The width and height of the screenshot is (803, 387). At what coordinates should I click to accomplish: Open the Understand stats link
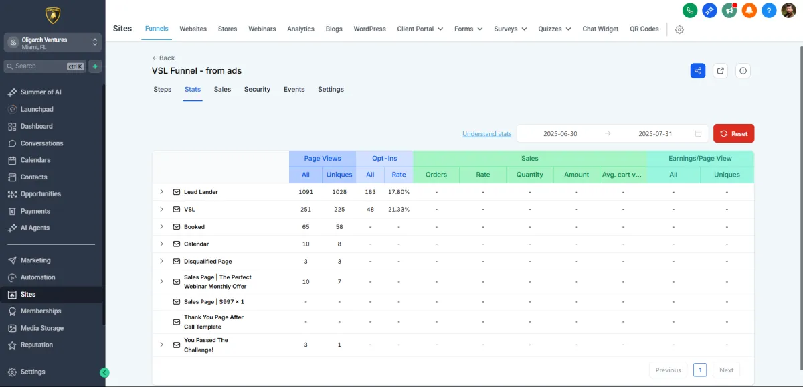pos(486,134)
